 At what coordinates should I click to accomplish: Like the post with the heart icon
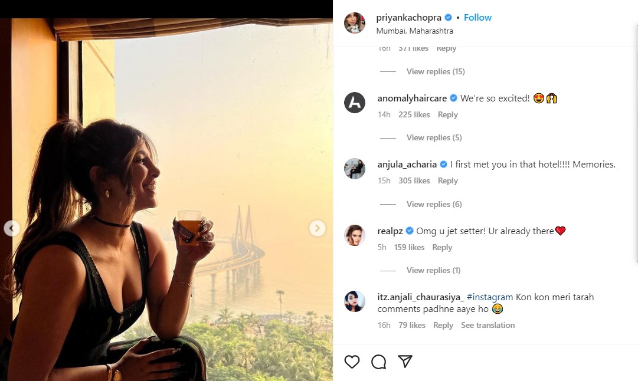352,362
